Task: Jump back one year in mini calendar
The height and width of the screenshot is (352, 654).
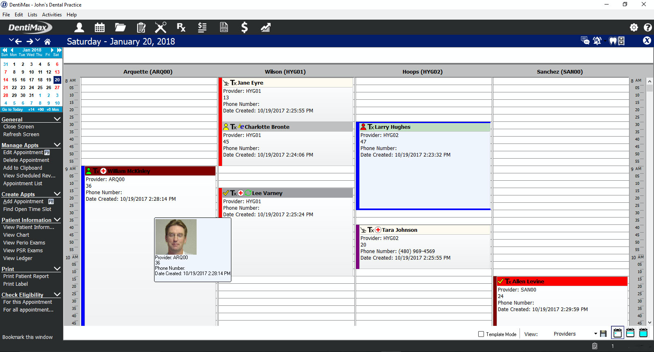Action: (x=5, y=50)
